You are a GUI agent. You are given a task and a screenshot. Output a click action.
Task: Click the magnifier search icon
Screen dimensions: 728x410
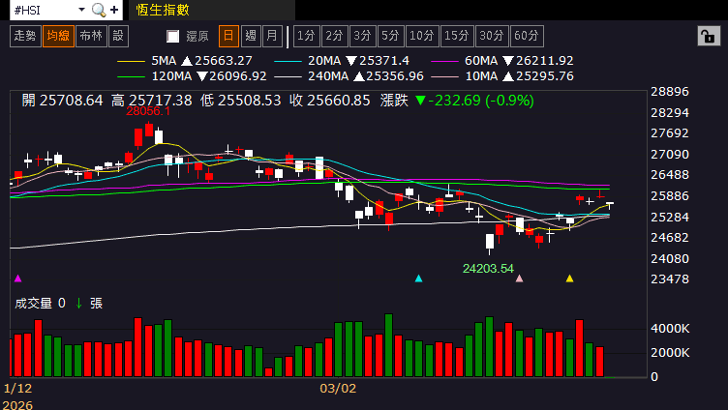click(99, 10)
